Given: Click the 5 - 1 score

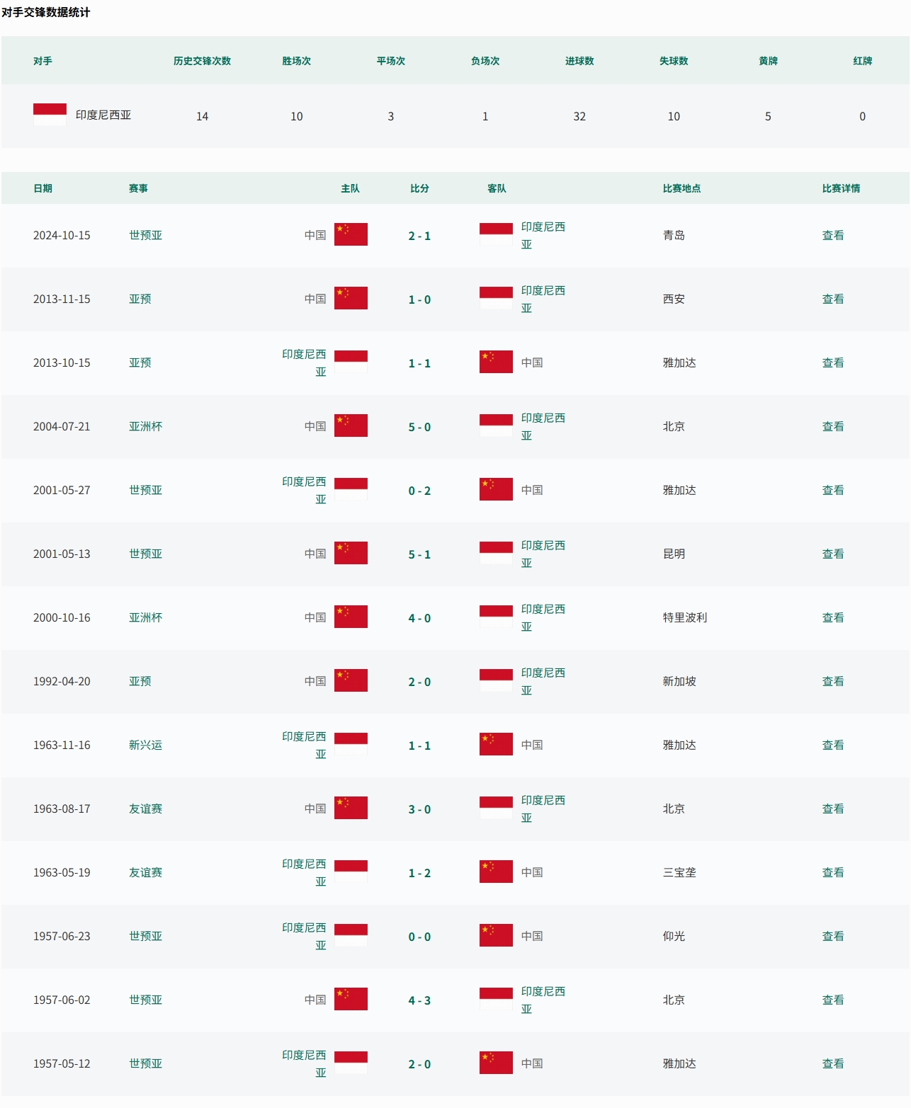Looking at the screenshot, I should pyautogui.click(x=419, y=554).
